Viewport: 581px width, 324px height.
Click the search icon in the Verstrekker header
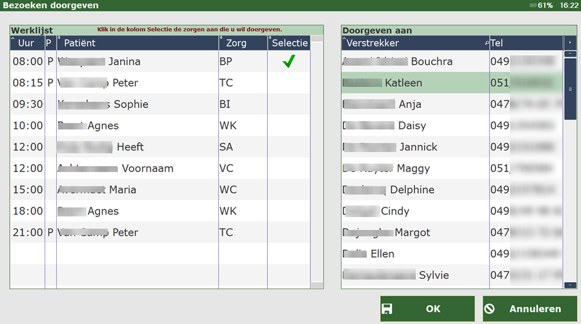(x=486, y=43)
